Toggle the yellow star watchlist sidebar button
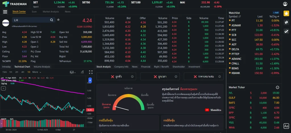The width and height of the screenshot is (291, 133). click(286, 13)
